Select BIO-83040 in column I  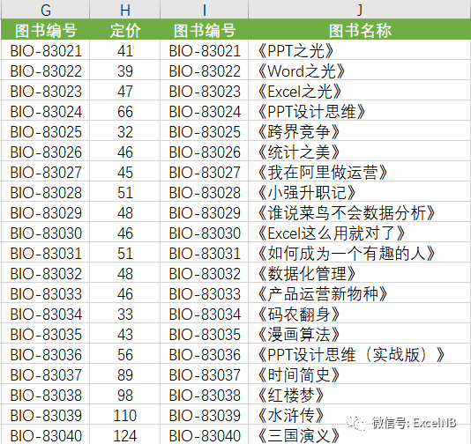(x=205, y=434)
